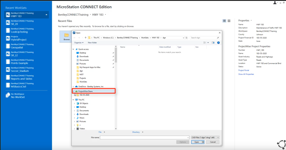
Task: Select Music under This PC
Action: [82, 118]
